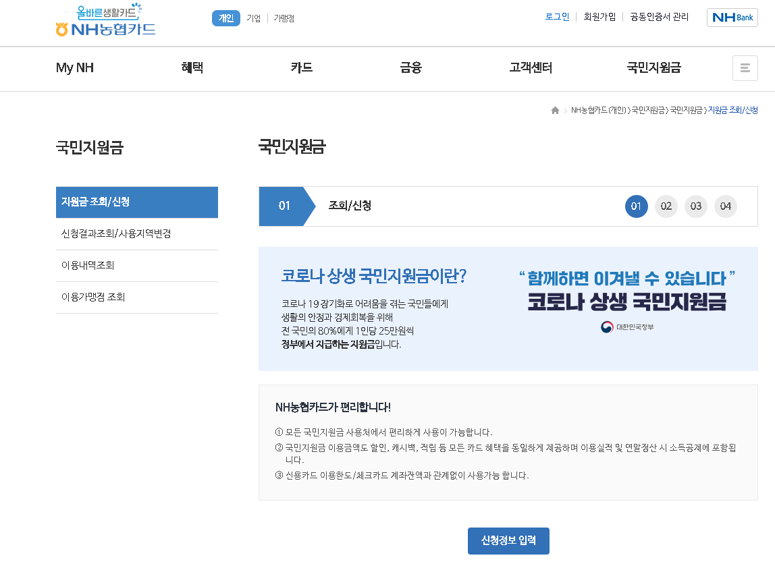The height and width of the screenshot is (566, 775).
Task: Click the 조회/신청 step title
Action: 350,206
